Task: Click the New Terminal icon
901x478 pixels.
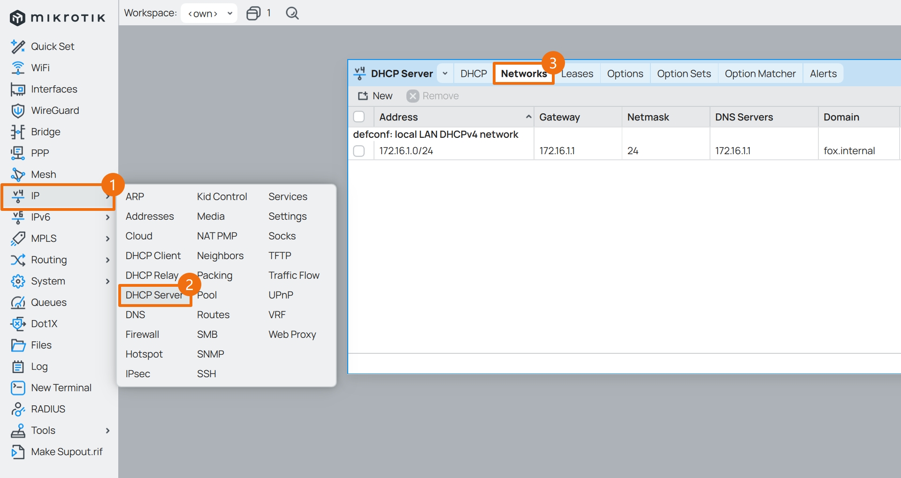Action: [x=18, y=388]
